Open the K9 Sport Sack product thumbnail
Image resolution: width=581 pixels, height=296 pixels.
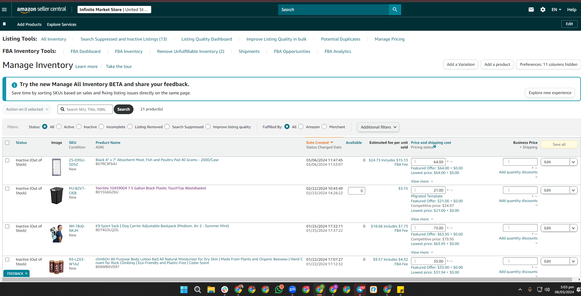[x=57, y=234]
